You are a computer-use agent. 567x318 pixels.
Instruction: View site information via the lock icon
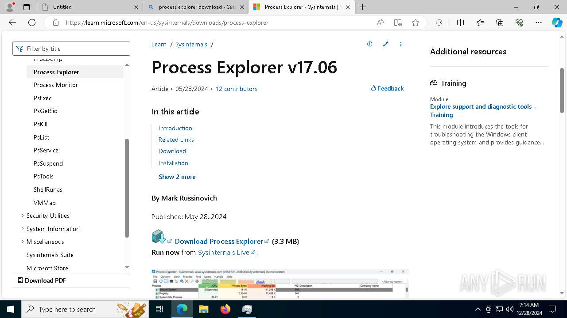(56, 23)
